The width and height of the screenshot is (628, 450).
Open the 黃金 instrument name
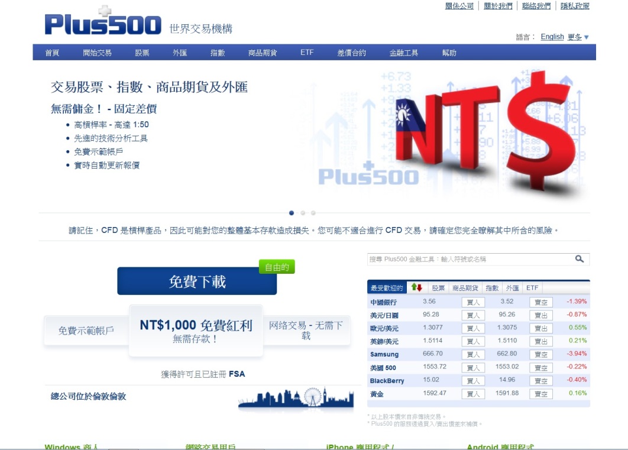tap(377, 394)
